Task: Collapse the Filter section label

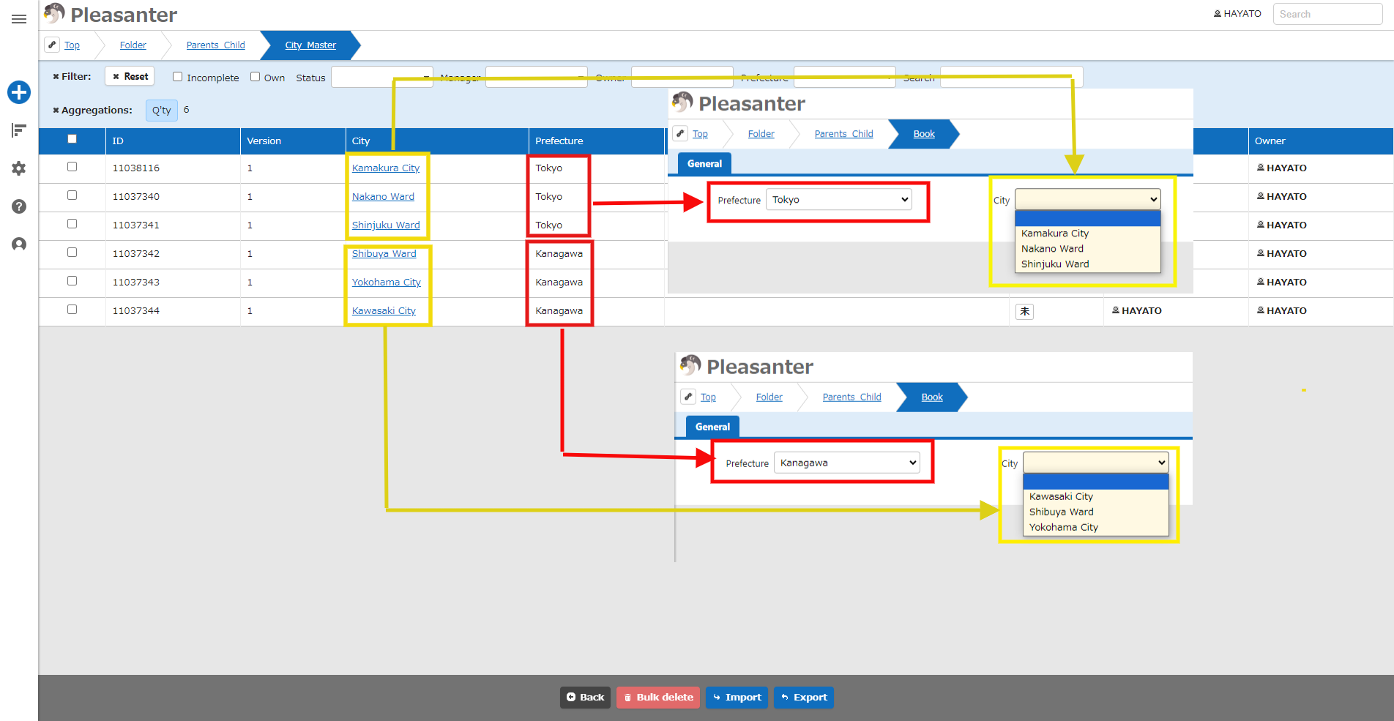Action: pyautogui.click(x=72, y=76)
